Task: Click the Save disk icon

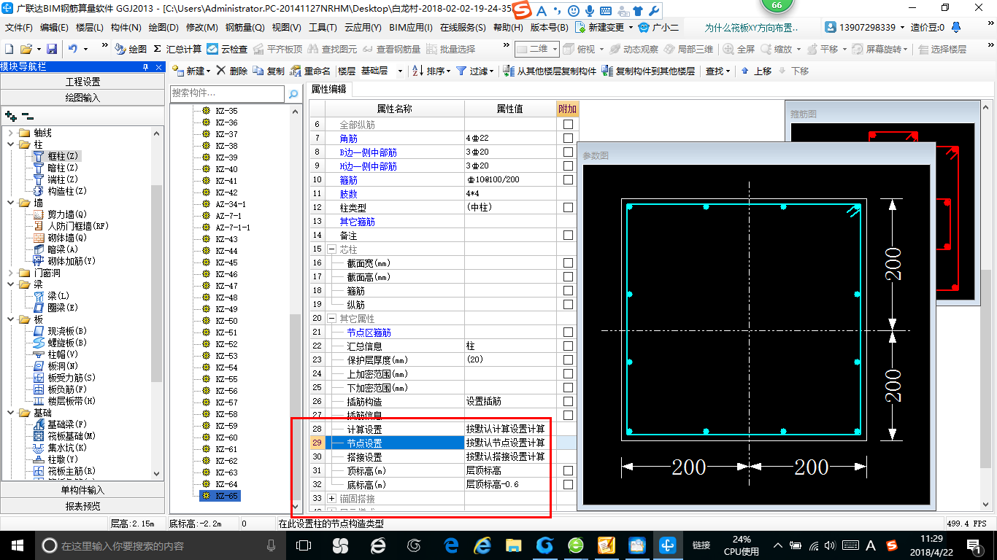Action: pyautogui.click(x=52, y=49)
